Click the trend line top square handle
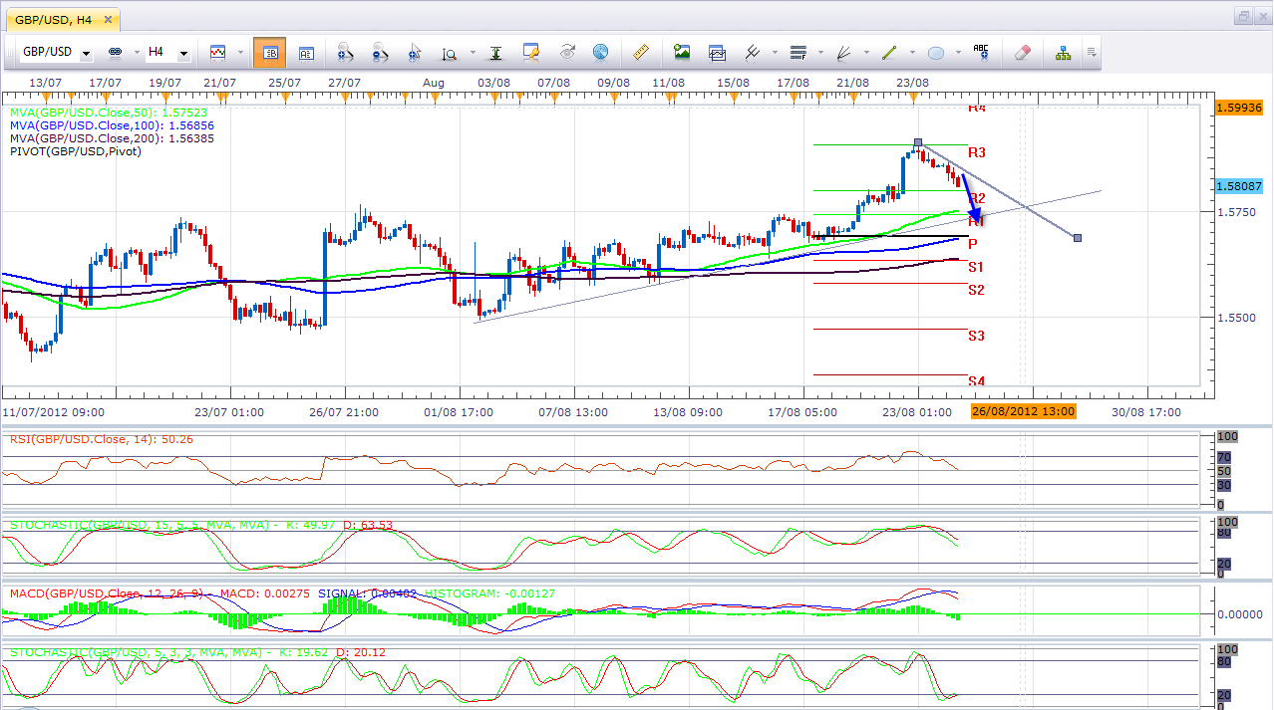 [x=918, y=143]
